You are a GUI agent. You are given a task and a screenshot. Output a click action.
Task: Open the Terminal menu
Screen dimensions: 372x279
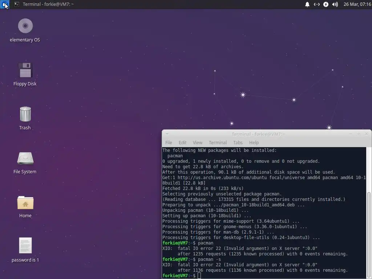click(x=218, y=142)
